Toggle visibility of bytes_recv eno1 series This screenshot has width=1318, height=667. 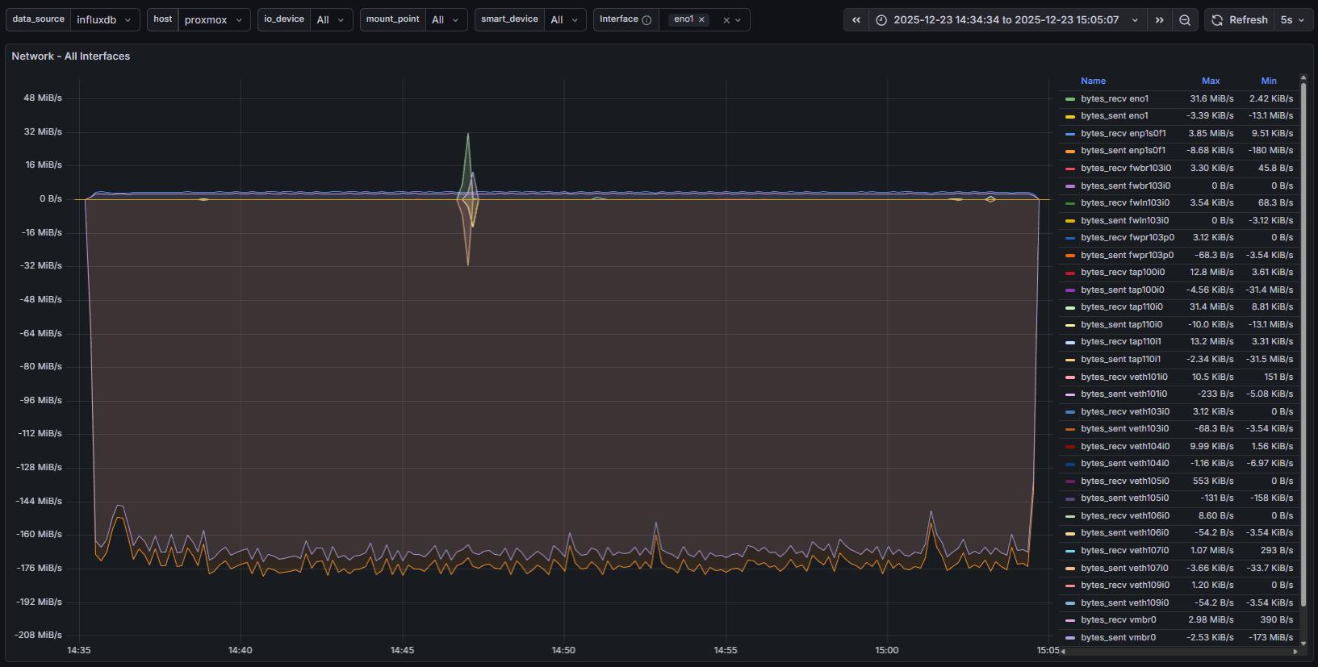[1114, 99]
